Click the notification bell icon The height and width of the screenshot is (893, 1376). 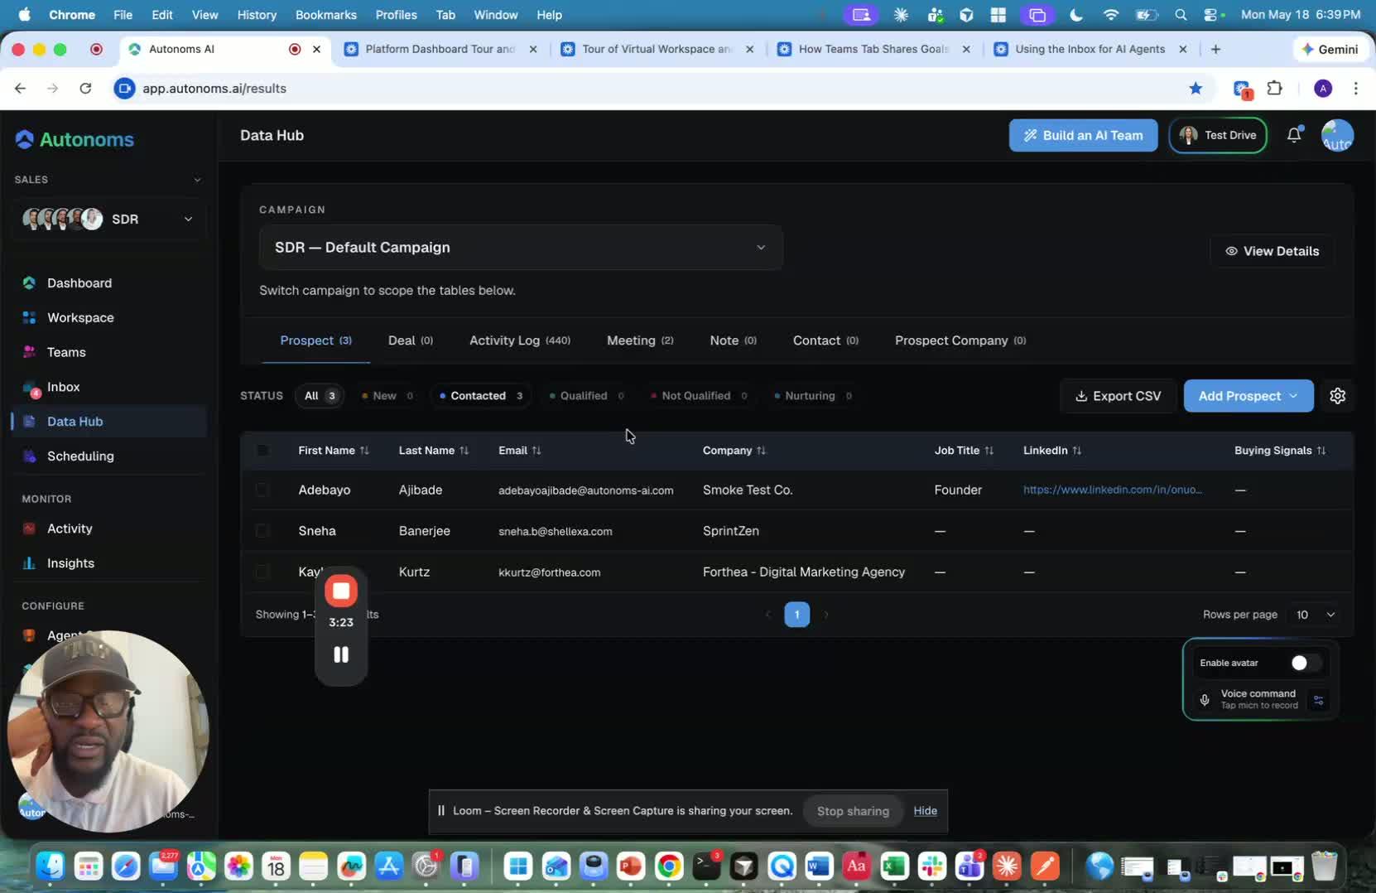pos(1294,135)
